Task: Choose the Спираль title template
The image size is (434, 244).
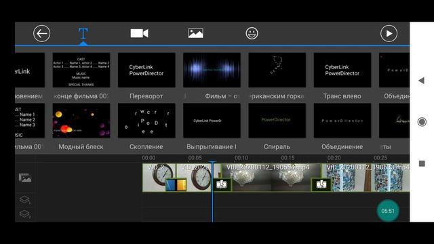Action: pos(277,121)
